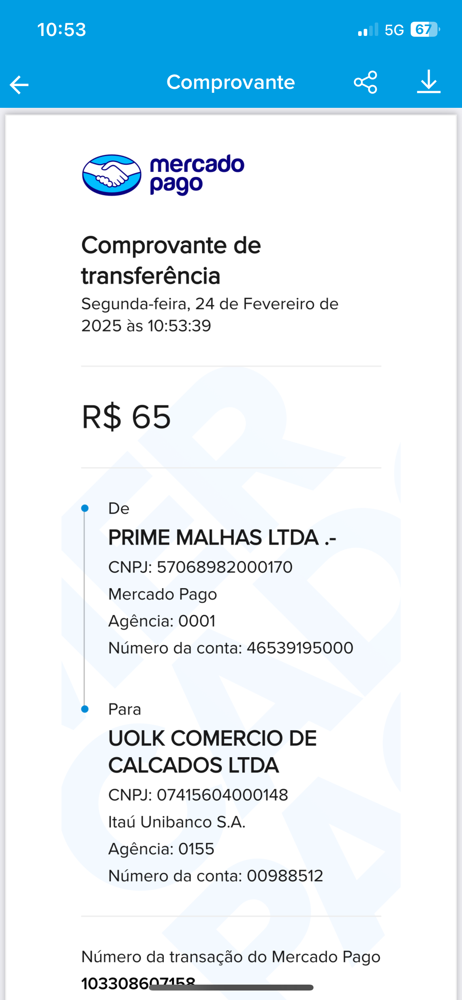Tap the Mercado Pago handshake logo
The width and height of the screenshot is (462, 1000).
point(112,175)
